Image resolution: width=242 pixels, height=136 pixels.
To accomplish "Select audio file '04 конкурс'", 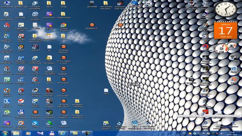I will (x=64, y=80).
